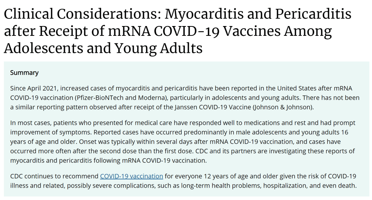Image resolution: width=372 pixels, height=200 pixels.
Task: Click the Summary heading
Action: click(x=24, y=73)
